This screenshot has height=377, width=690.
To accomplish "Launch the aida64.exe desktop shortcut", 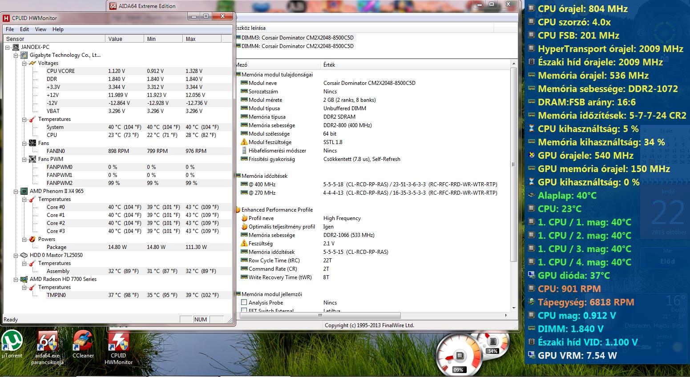I will 47,347.
